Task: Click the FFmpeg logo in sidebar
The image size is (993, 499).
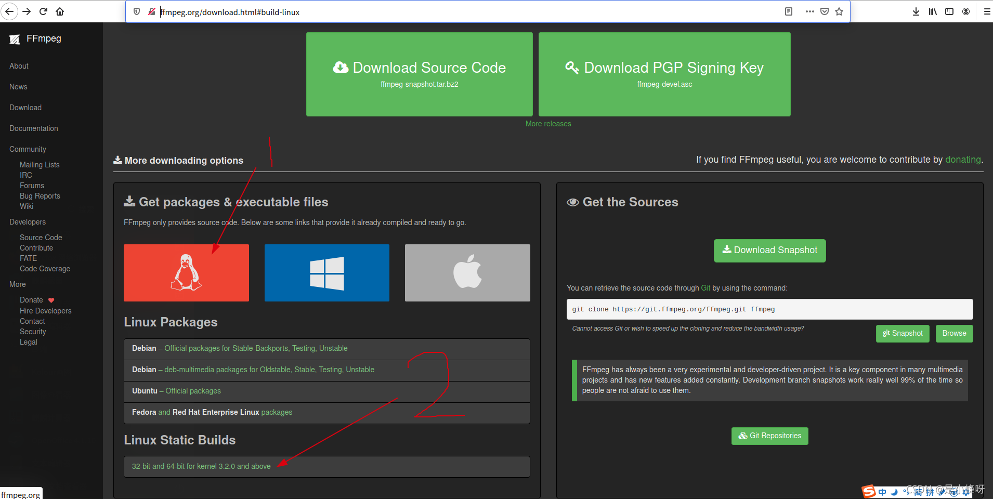Action: (x=15, y=39)
